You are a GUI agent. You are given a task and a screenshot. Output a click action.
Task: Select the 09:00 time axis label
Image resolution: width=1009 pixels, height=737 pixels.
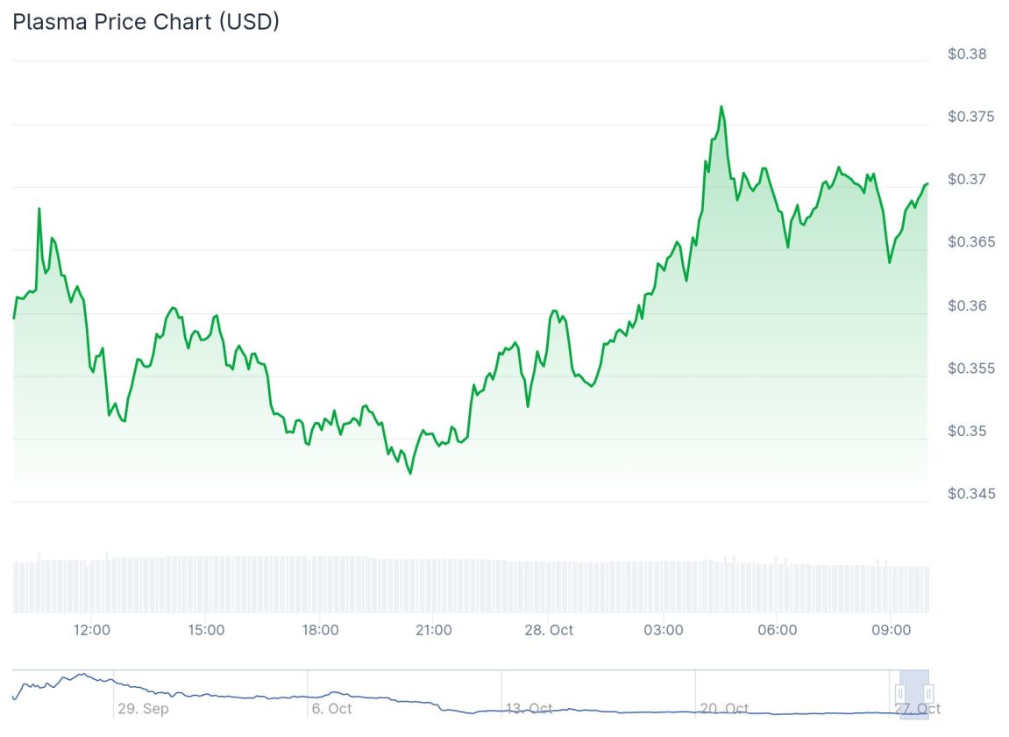pyautogui.click(x=892, y=630)
